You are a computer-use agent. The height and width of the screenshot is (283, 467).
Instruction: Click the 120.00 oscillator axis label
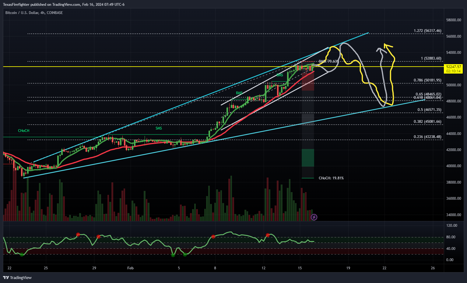[x=452, y=226]
